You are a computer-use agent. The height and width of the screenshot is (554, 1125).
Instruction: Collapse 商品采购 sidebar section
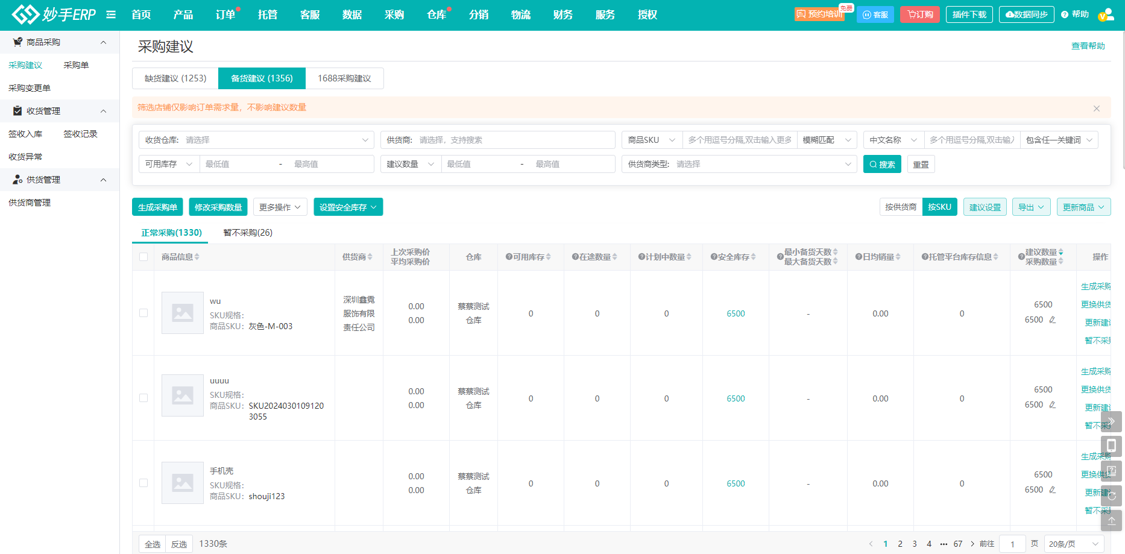[60, 42]
